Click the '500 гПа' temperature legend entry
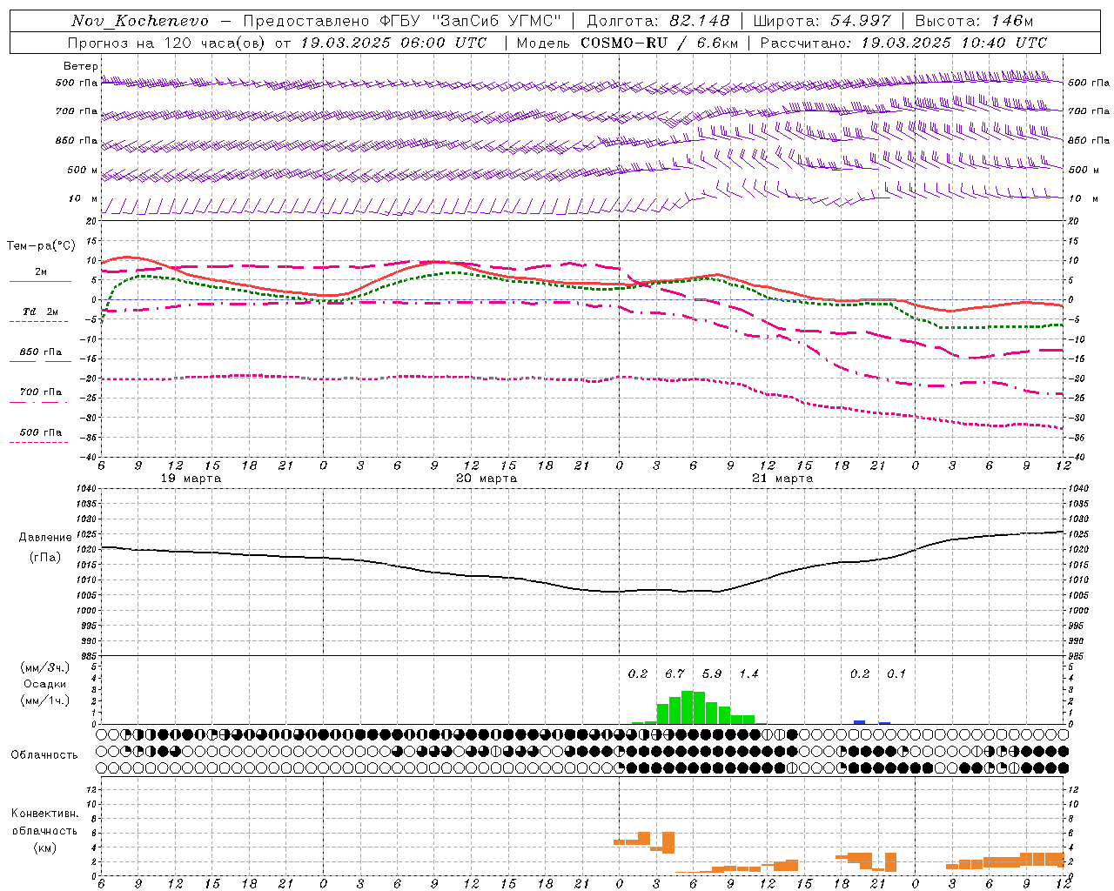 tap(41, 432)
